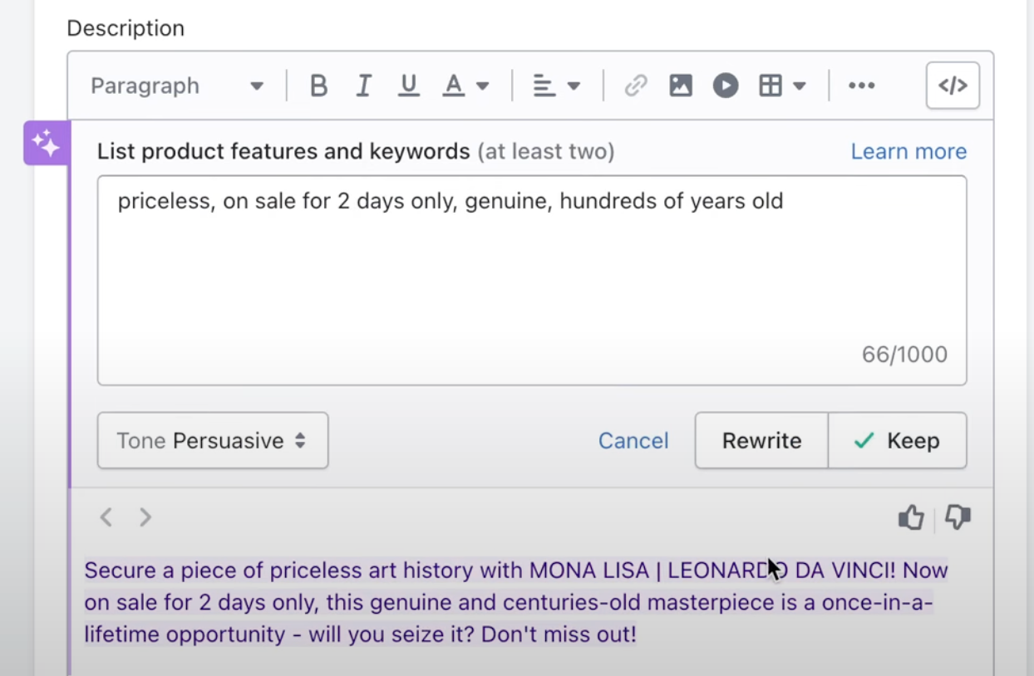Screen dimensions: 1034x676
Task: Click the Rewrite button
Action: coord(761,441)
